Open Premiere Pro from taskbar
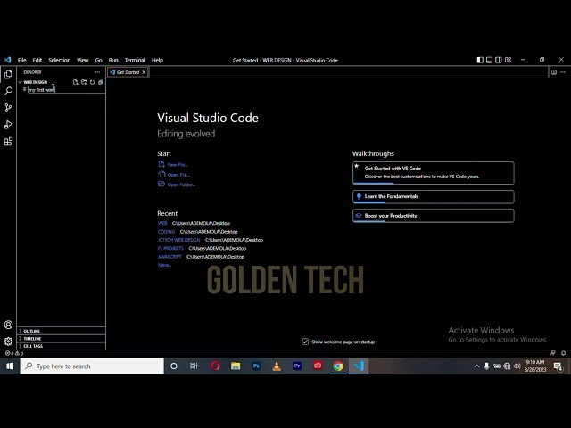 297,366
